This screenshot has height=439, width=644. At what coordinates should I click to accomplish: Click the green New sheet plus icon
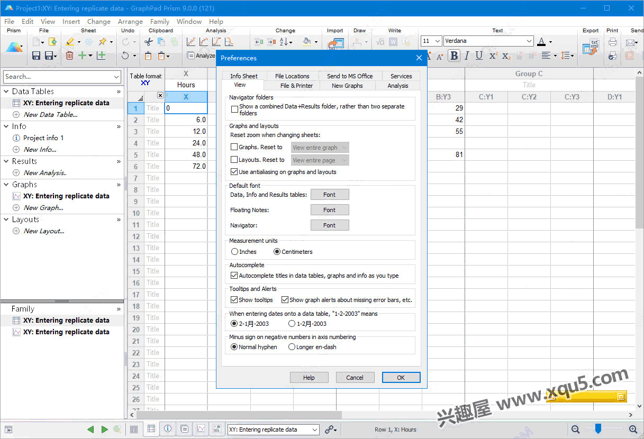pyautogui.click(x=82, y=56)
